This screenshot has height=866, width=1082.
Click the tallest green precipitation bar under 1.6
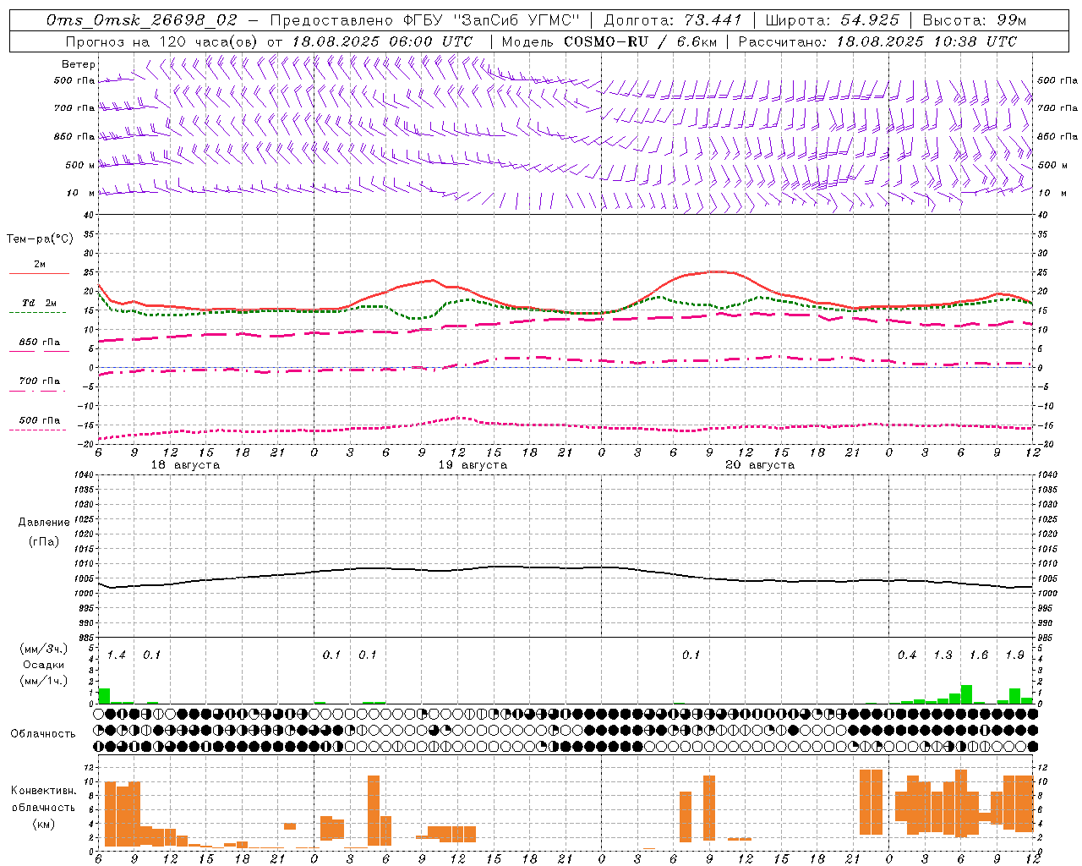[x=966, y=694]
